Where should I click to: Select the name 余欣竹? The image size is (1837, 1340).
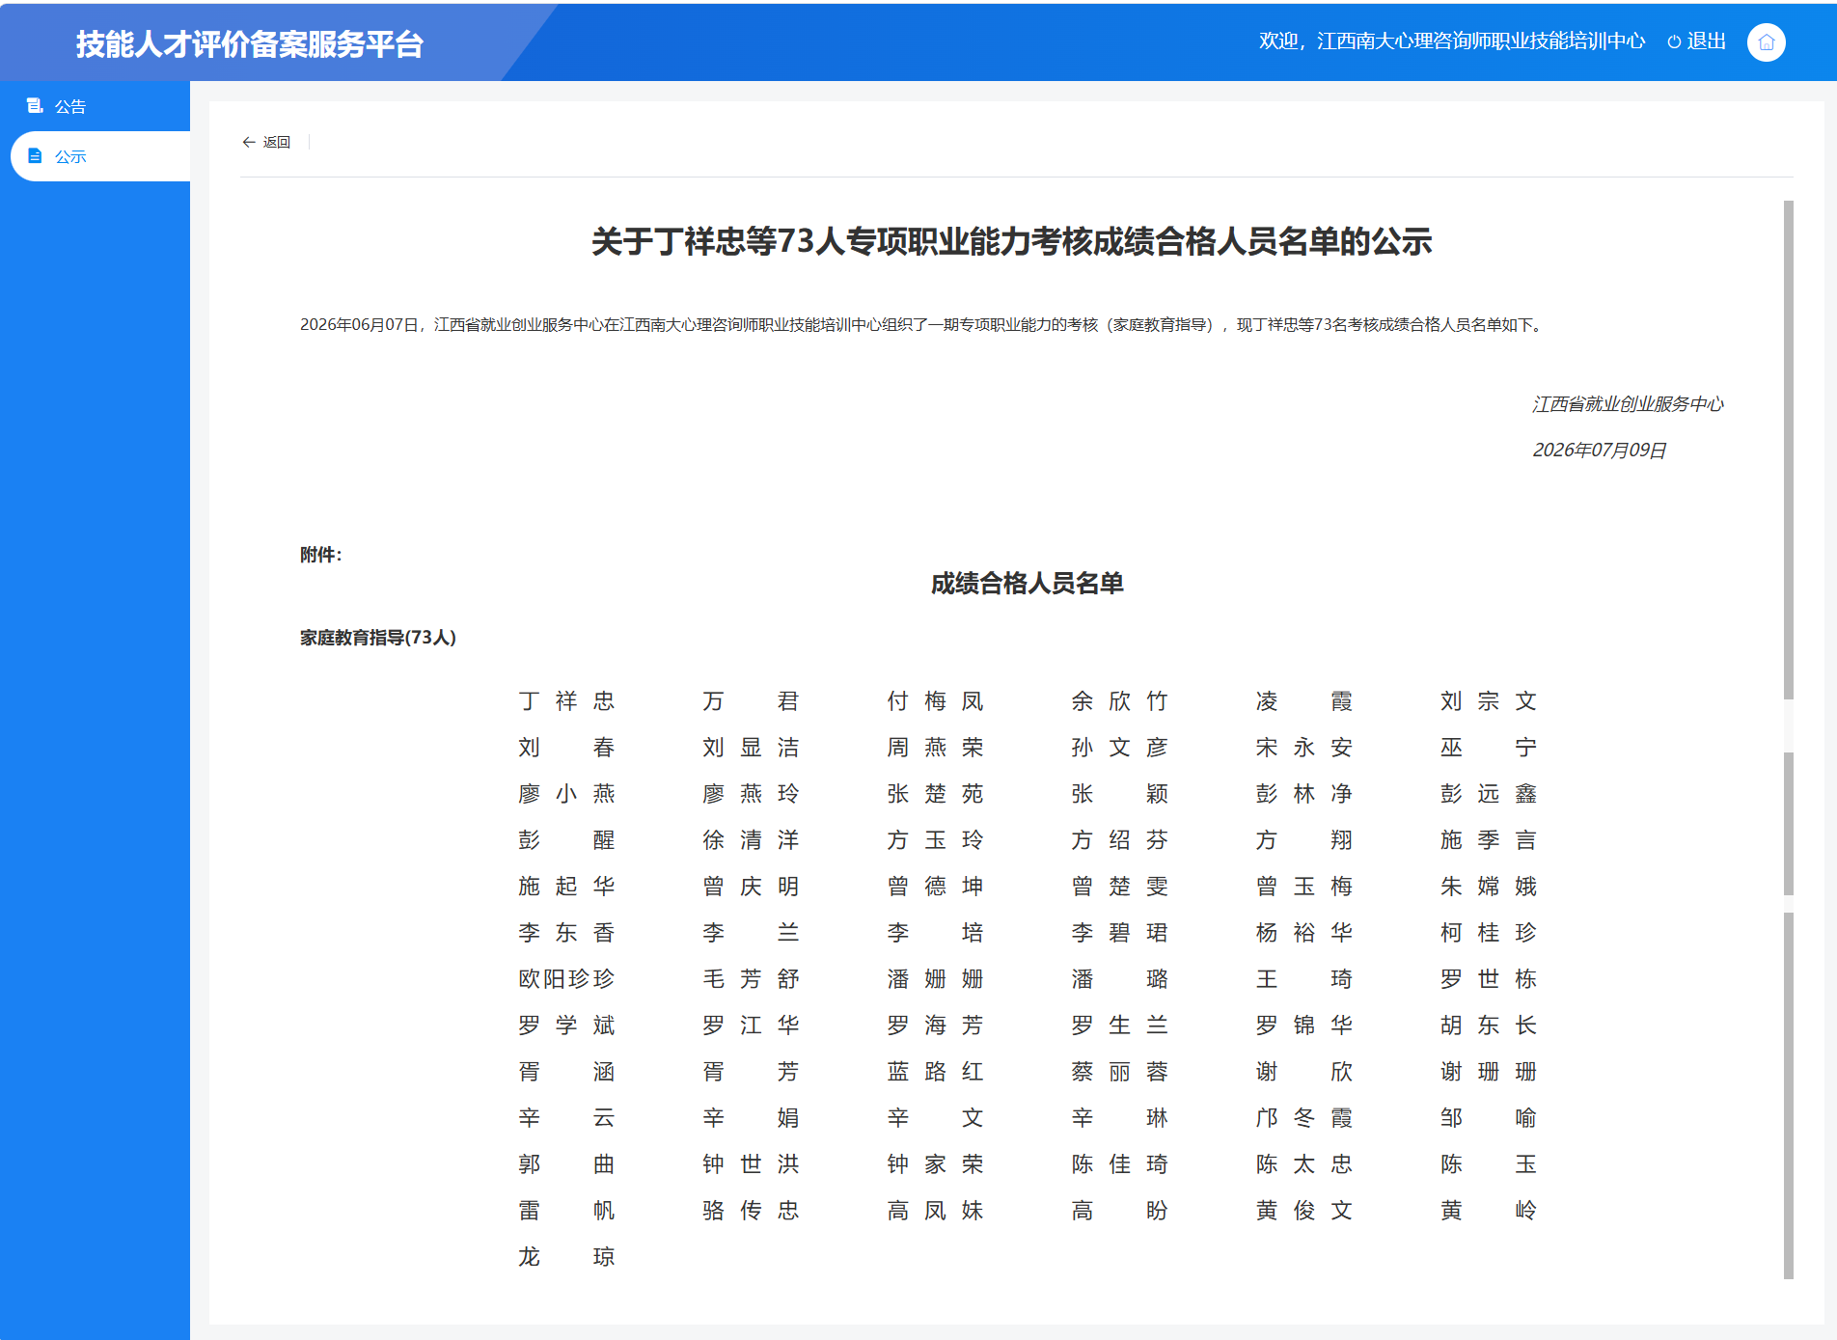(x=1119, y=701)
